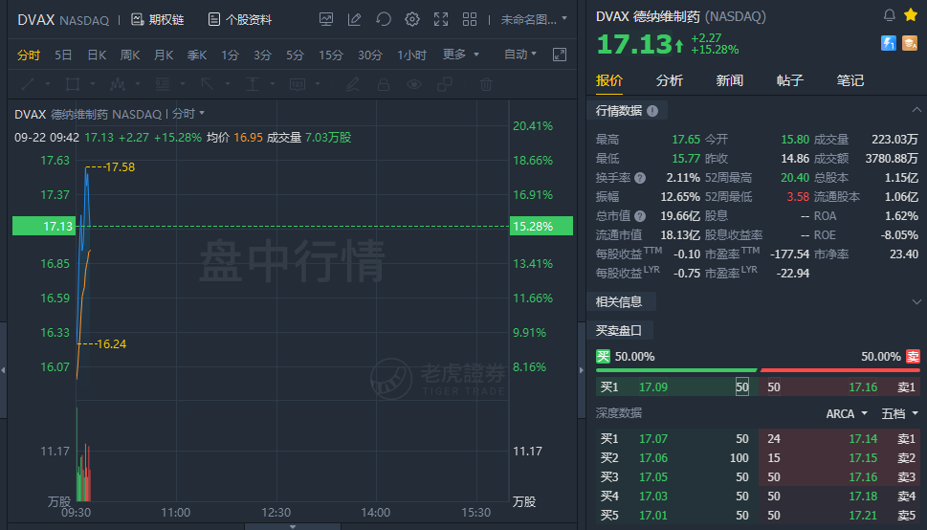The width and height of the screenshot is (927, 530).
Task: Select 1分 interval
Action: coord(230,55)
